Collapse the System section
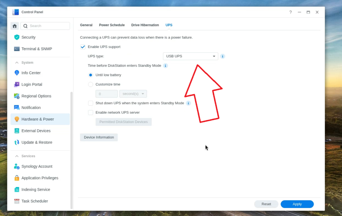Screen dimensions: 342x216 17,62
